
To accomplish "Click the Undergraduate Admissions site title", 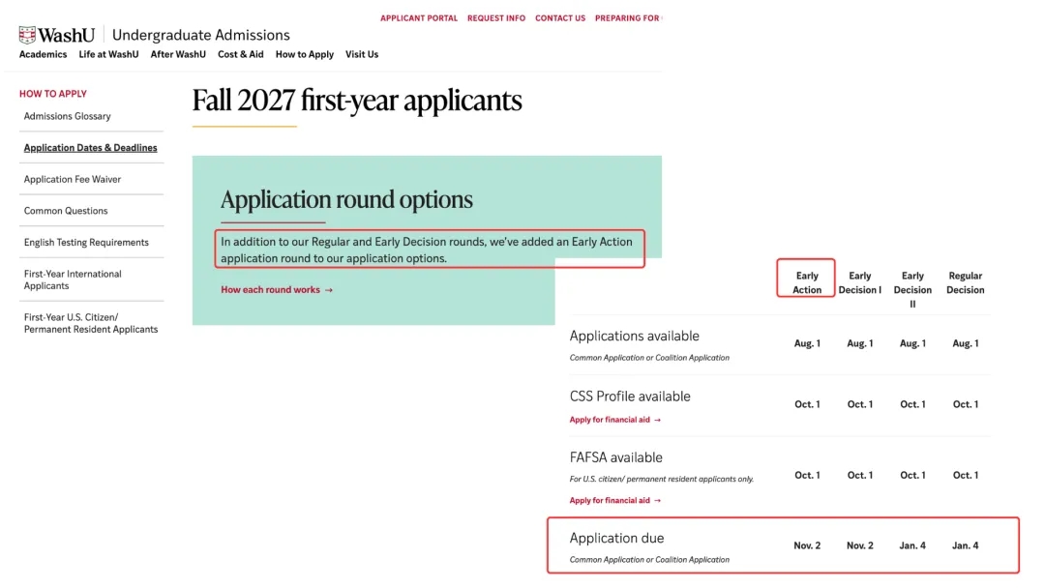I will [200, 35].
